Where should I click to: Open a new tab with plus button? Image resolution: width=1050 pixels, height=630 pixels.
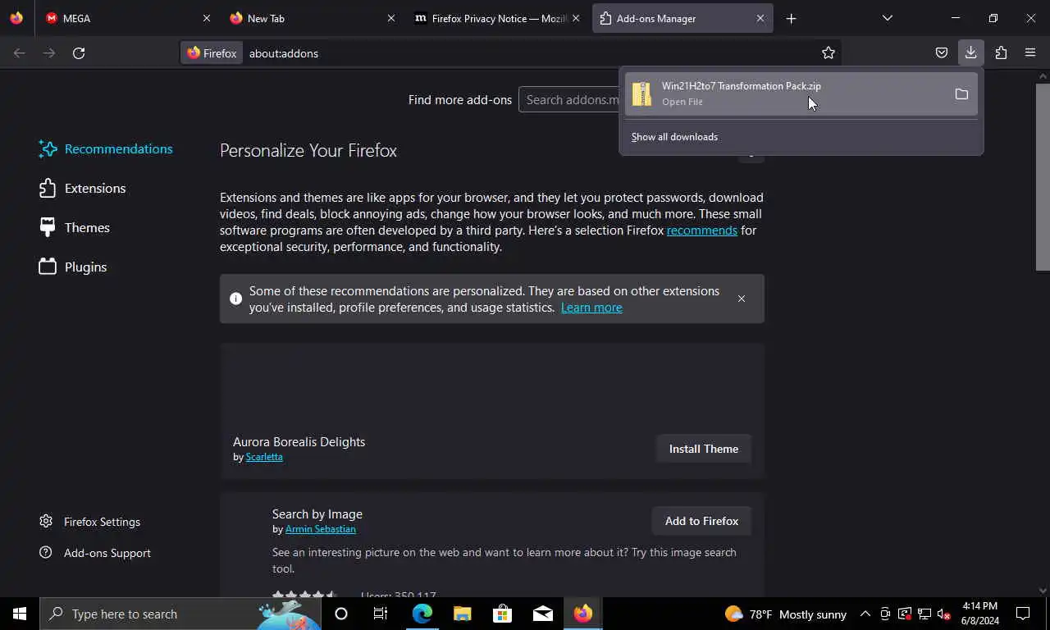tap(791, 18)
